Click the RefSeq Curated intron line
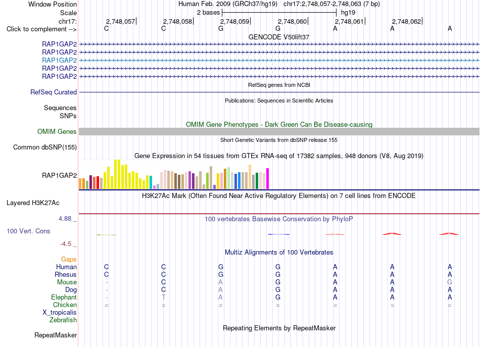This screenshot has width=480, height=347. tap(279, 92)
